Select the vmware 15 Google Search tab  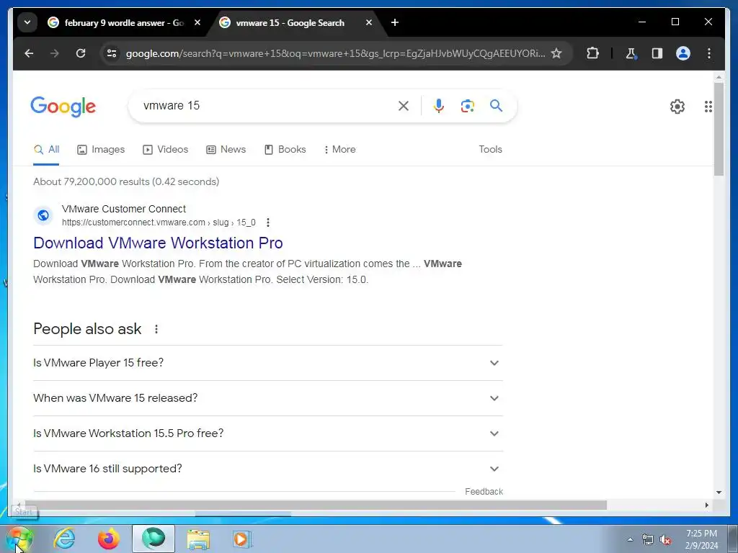290,22
